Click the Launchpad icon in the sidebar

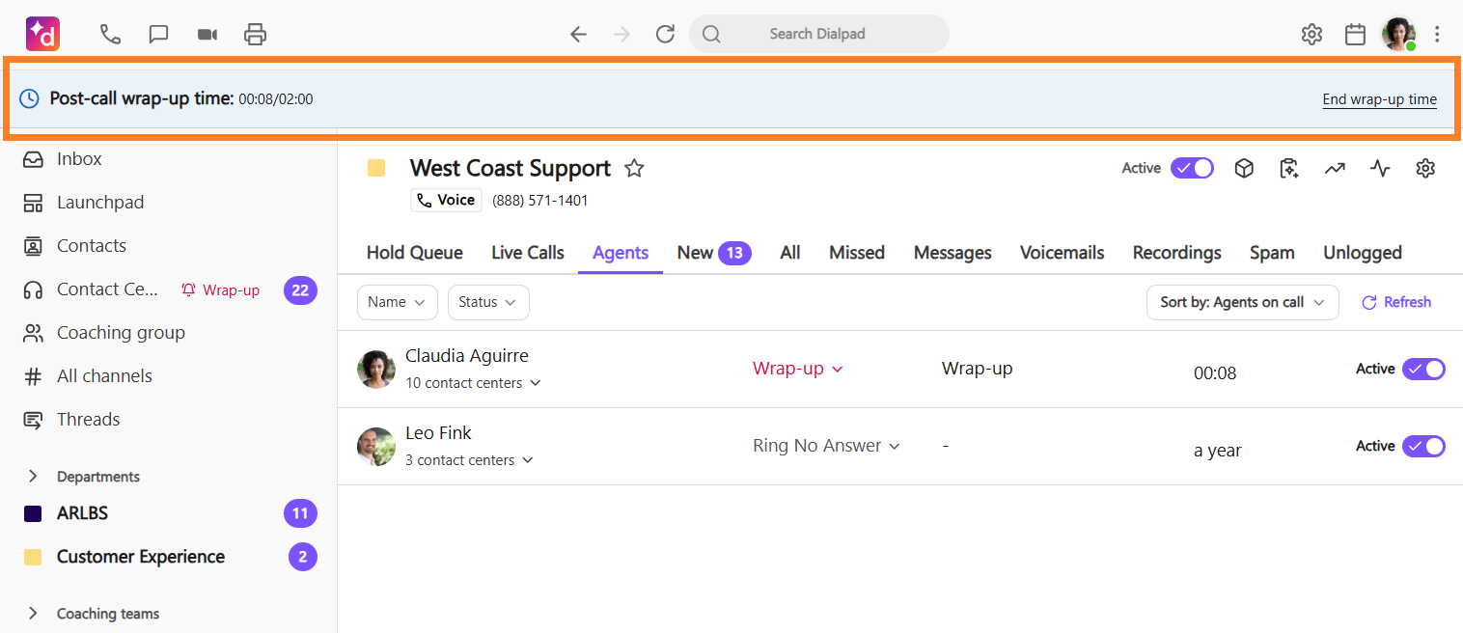(x=34, y=203)
